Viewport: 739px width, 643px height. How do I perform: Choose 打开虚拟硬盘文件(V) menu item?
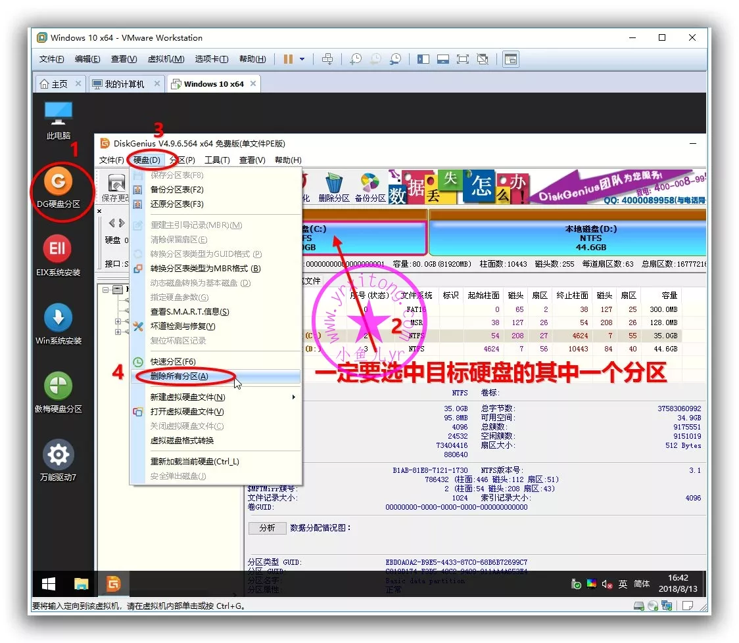[216, 411]
